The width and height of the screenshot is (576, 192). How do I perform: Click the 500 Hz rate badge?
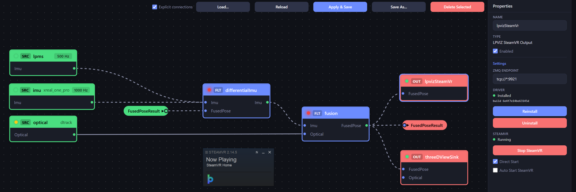point(63,56)
